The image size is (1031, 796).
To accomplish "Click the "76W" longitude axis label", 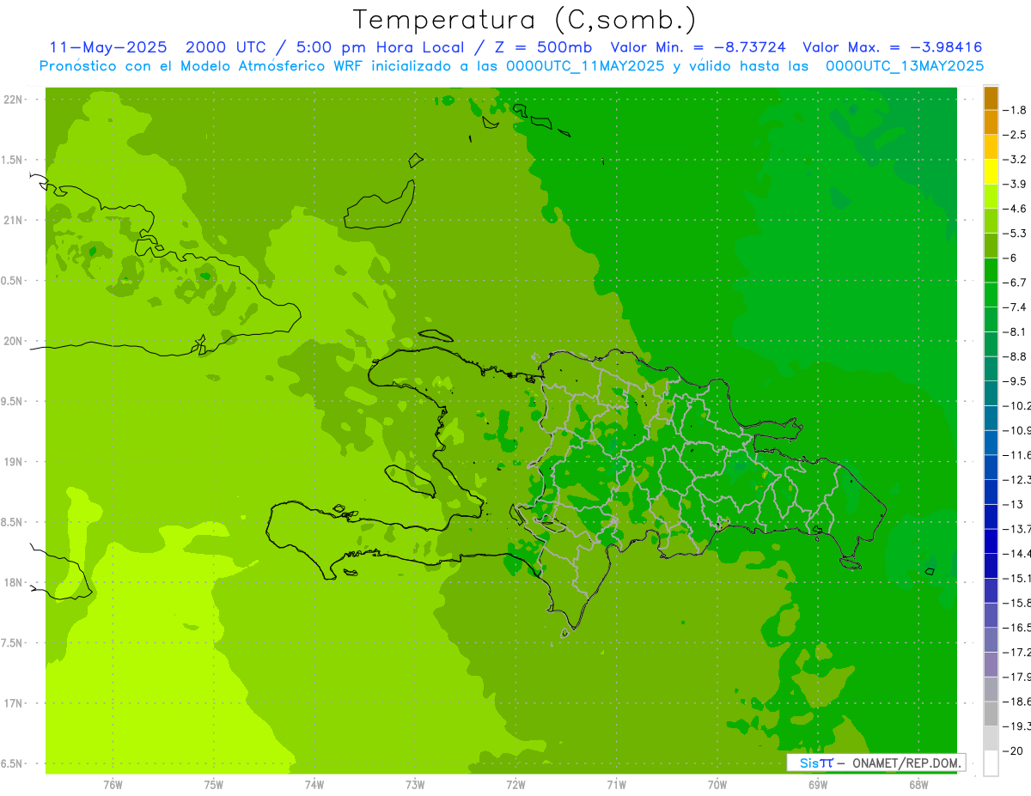I will (113, 785).
